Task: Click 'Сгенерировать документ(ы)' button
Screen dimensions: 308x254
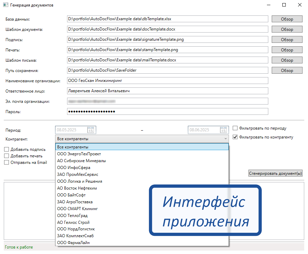Action: (275, 173)
